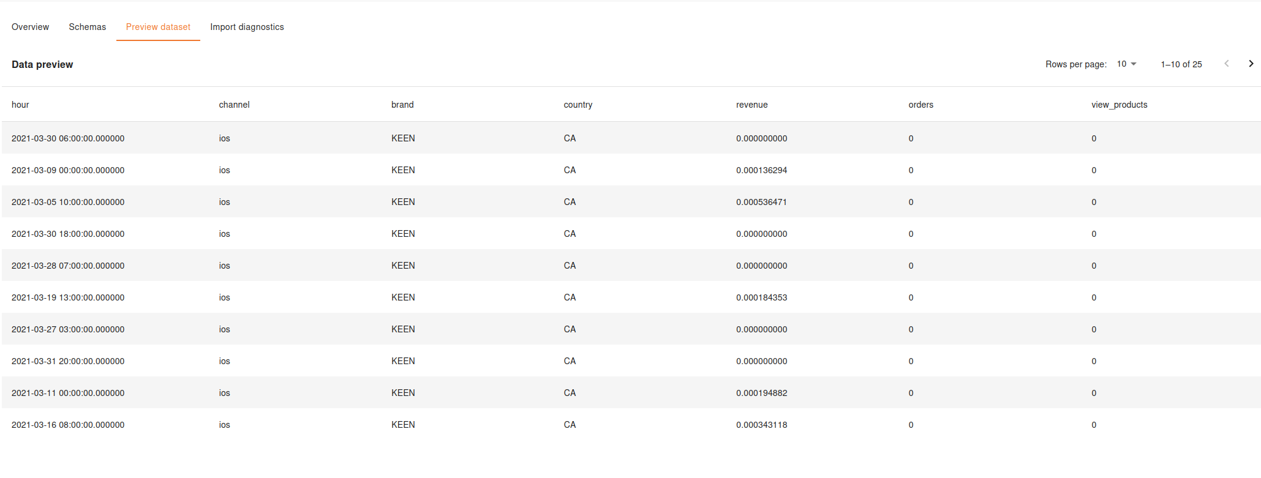Click the revenue column header
The width and height of the screenshot is (1261, 478).
click(x=751, y=105)
